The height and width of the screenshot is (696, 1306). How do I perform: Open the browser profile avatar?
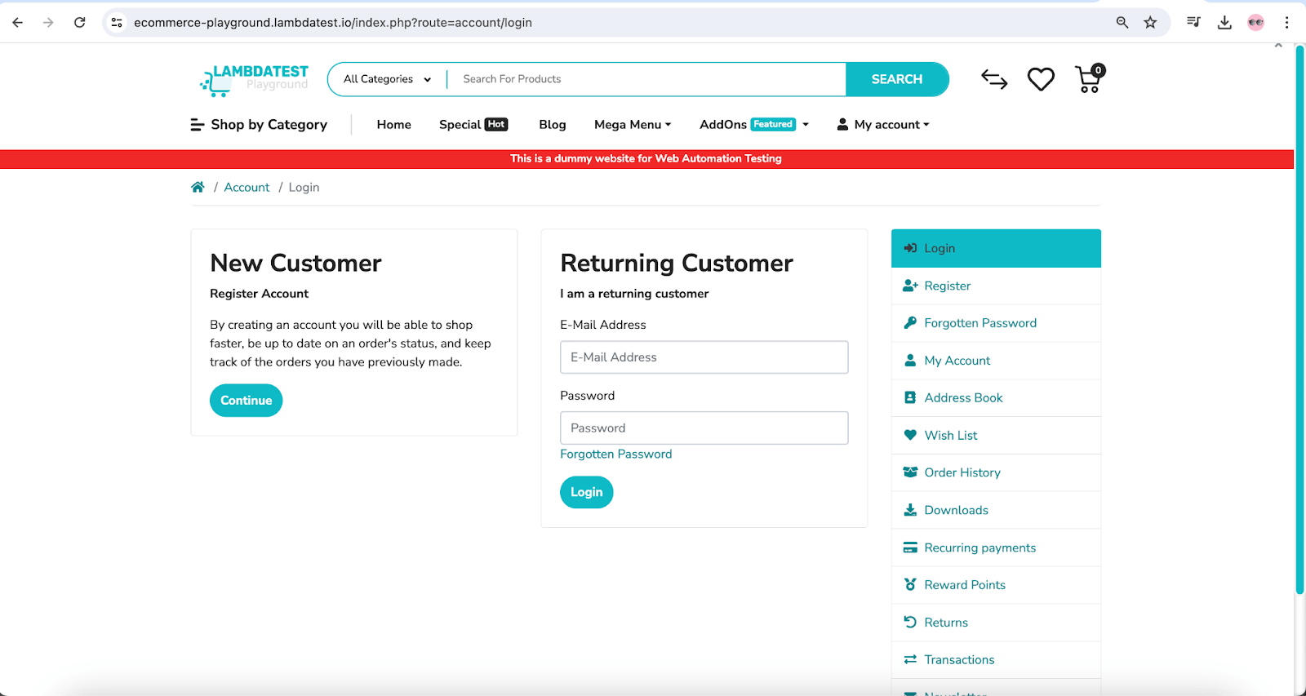tap(1255, 23)
